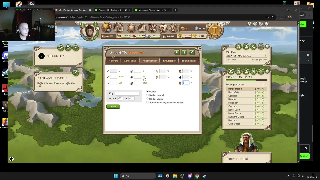The height and width of the screenshot is (180, 320).
Task: Click the banner icon above village list
Action: pos(254,72)
